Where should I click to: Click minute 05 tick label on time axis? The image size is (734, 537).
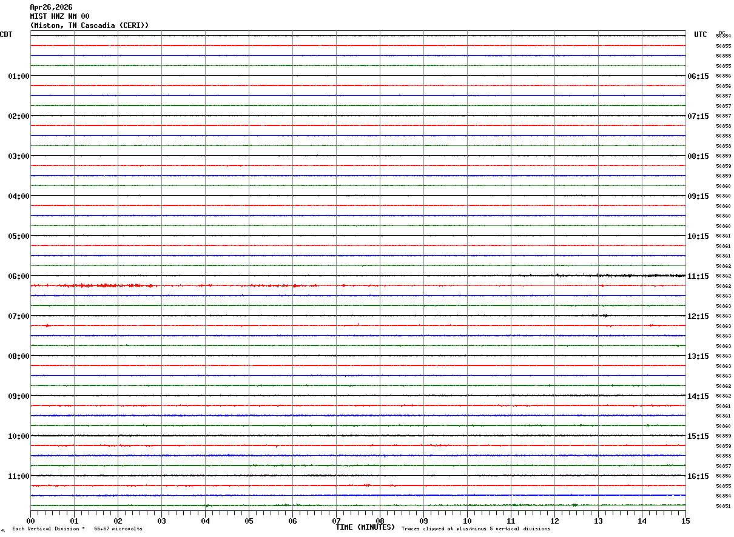249,521
